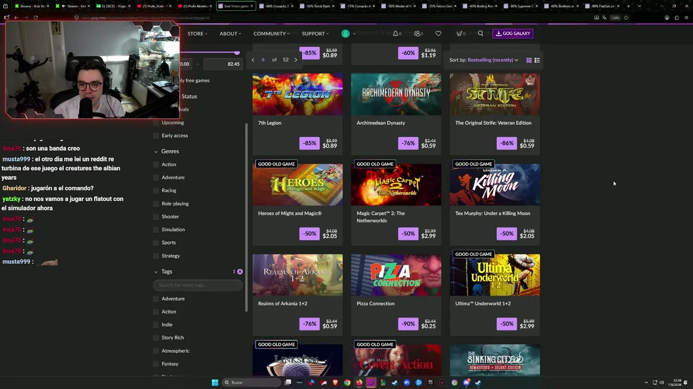
Task: Open Epic Games Launcher from the taskbar
Action: (430, 383)
